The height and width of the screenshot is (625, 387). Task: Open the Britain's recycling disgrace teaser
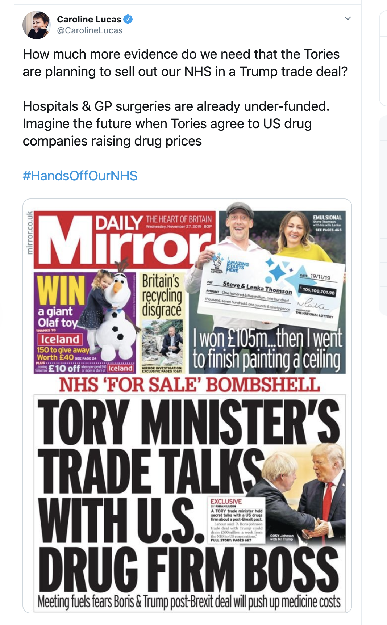[x=162, y=323]
